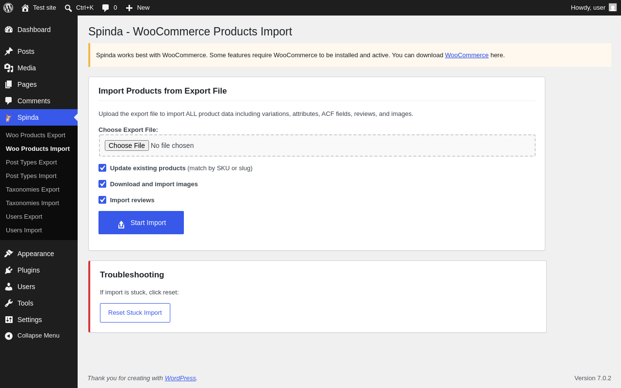Click the Troubleshooting heading
This screenshot has width=621, height=388.
click(x=132, y=275)
